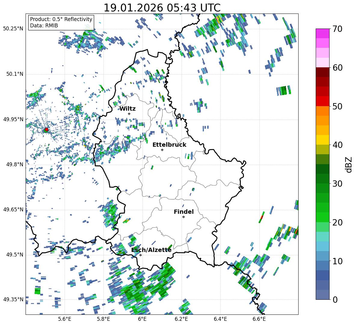
Task: Click the 49.35°N latitude label
Action: (x=13, y=299)
